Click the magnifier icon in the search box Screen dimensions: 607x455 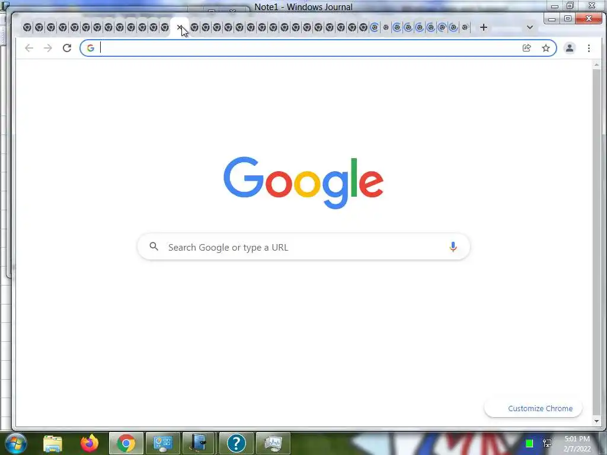[x=154, y=246]
